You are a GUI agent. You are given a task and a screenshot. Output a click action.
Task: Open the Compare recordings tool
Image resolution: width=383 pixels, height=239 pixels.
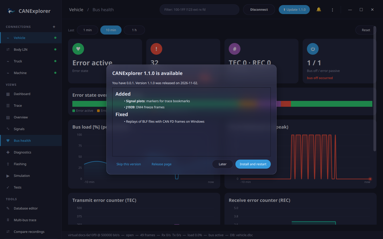tap(31, 232)
